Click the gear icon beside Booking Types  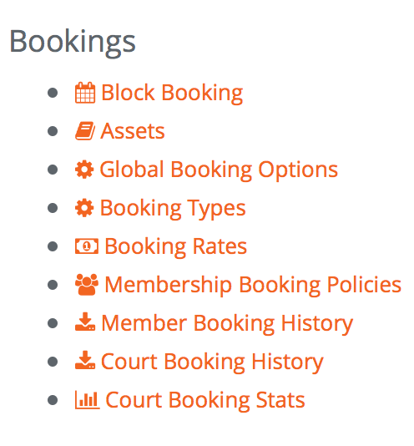tap(84, 208)
